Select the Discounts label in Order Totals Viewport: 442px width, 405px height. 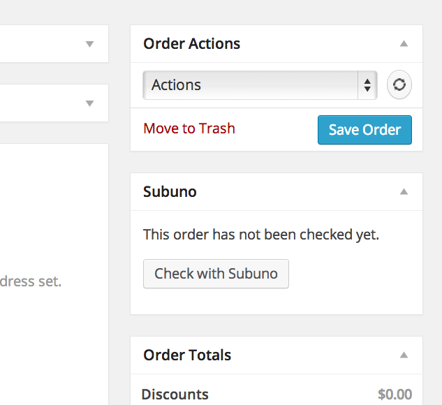click(x=175, y=395)
